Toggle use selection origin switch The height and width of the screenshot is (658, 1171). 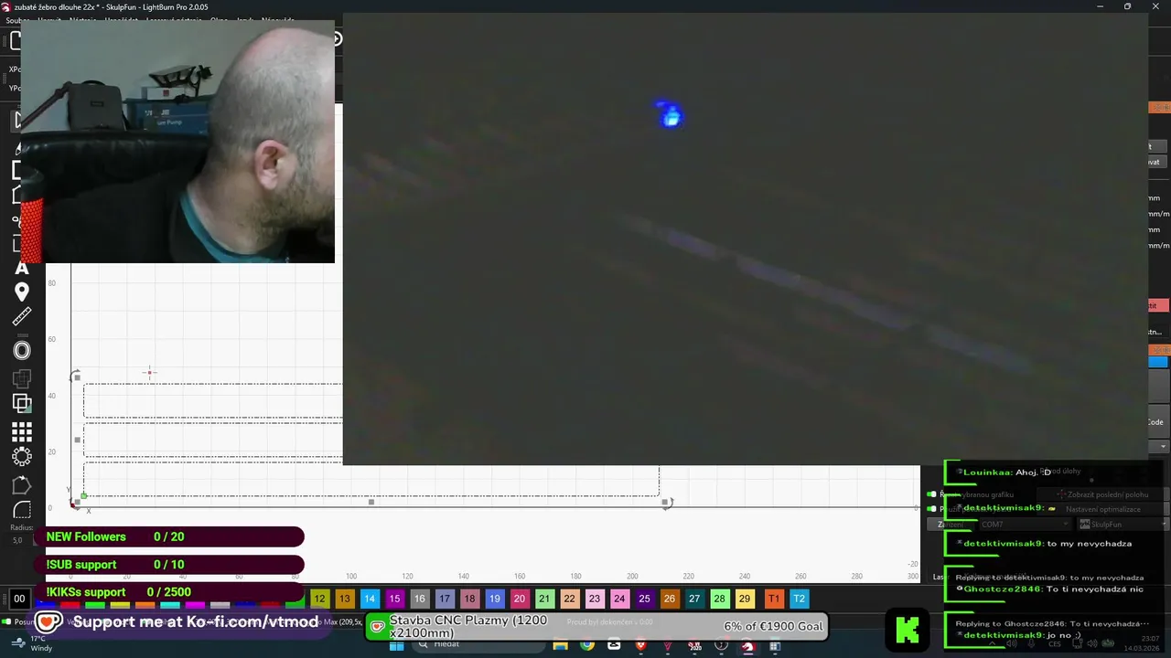[931, 509]
